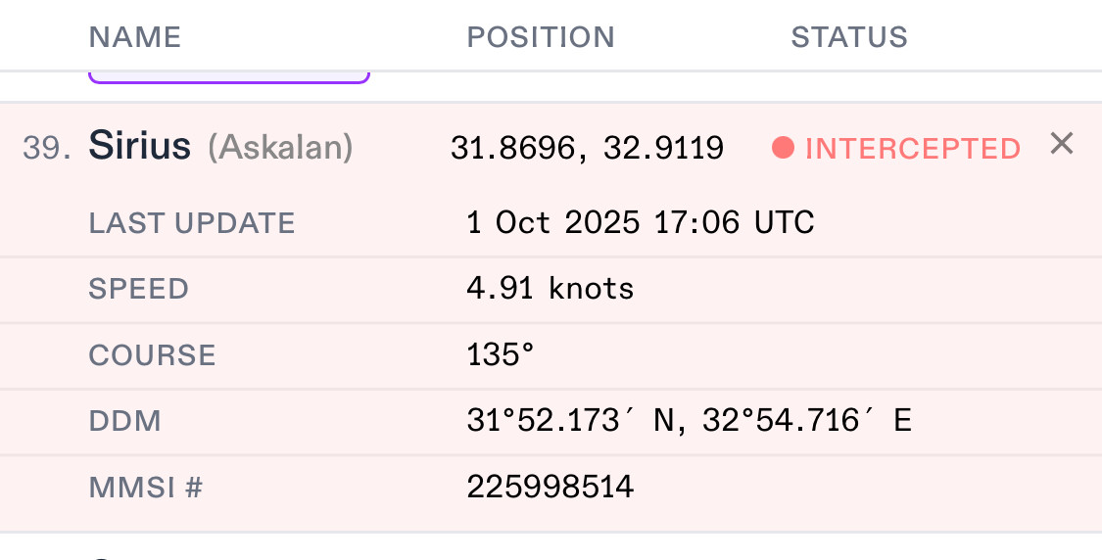Sort by the POSITION column header
1102x560 pixels.
[x=540, y=37]
